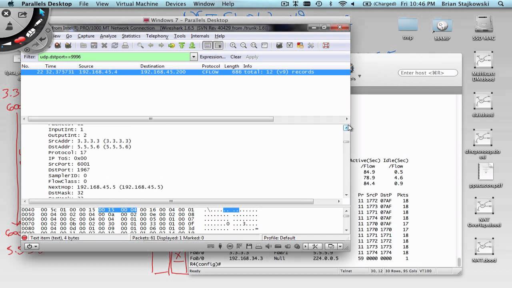Open Wireshark Help menu
This screenshot has width=512, height=288.
point(220,36)
